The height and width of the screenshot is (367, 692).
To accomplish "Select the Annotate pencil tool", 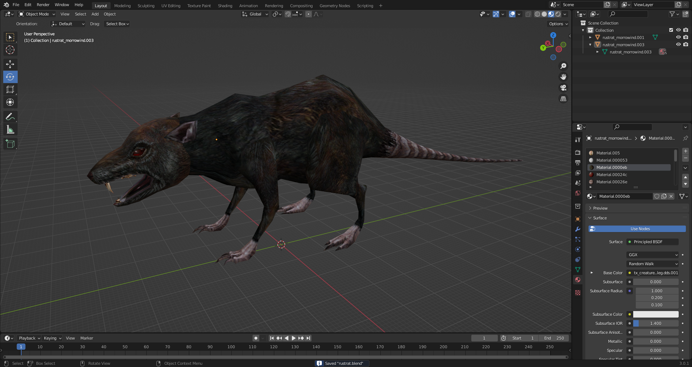I will (10, 117).
